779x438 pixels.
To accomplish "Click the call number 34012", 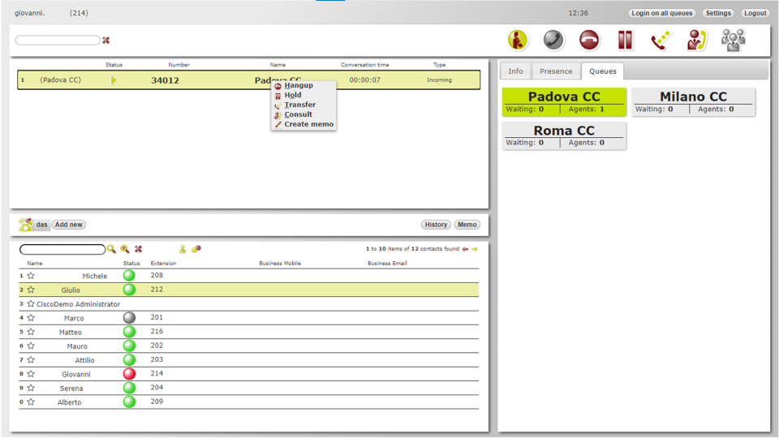I will [165, 80].
